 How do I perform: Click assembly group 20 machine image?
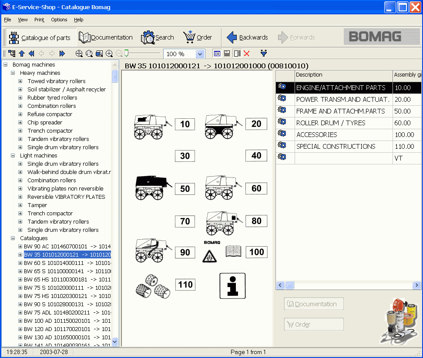coord(223,127)
